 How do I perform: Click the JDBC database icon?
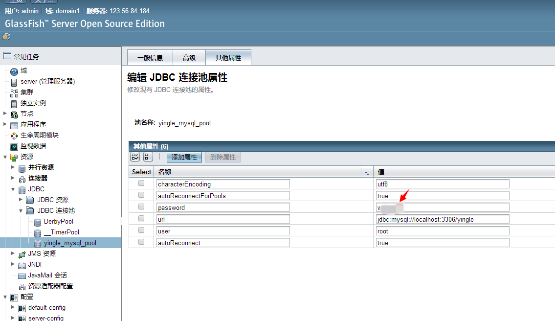point(22,190)
